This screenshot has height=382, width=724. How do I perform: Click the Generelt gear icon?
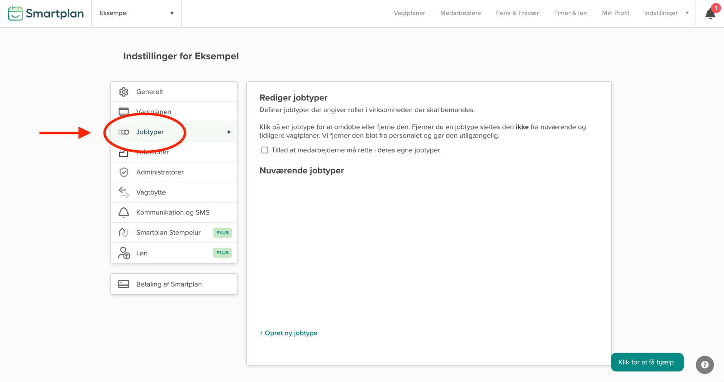124,92
